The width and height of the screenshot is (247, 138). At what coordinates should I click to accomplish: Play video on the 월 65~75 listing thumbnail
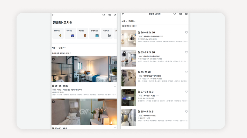(x=124, y=52)
